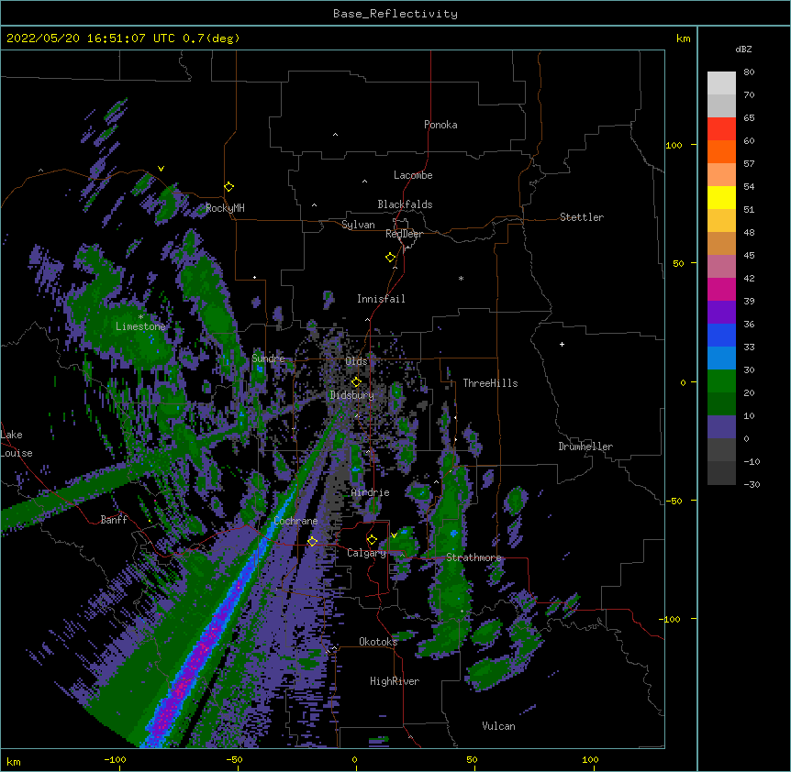Click the Sundre town label
This screenshot has width=791, height=772.
[268, 358]
